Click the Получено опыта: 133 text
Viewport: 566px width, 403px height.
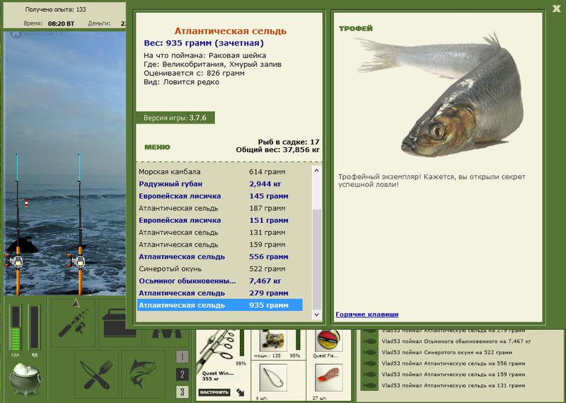click(x=56, y=9)
